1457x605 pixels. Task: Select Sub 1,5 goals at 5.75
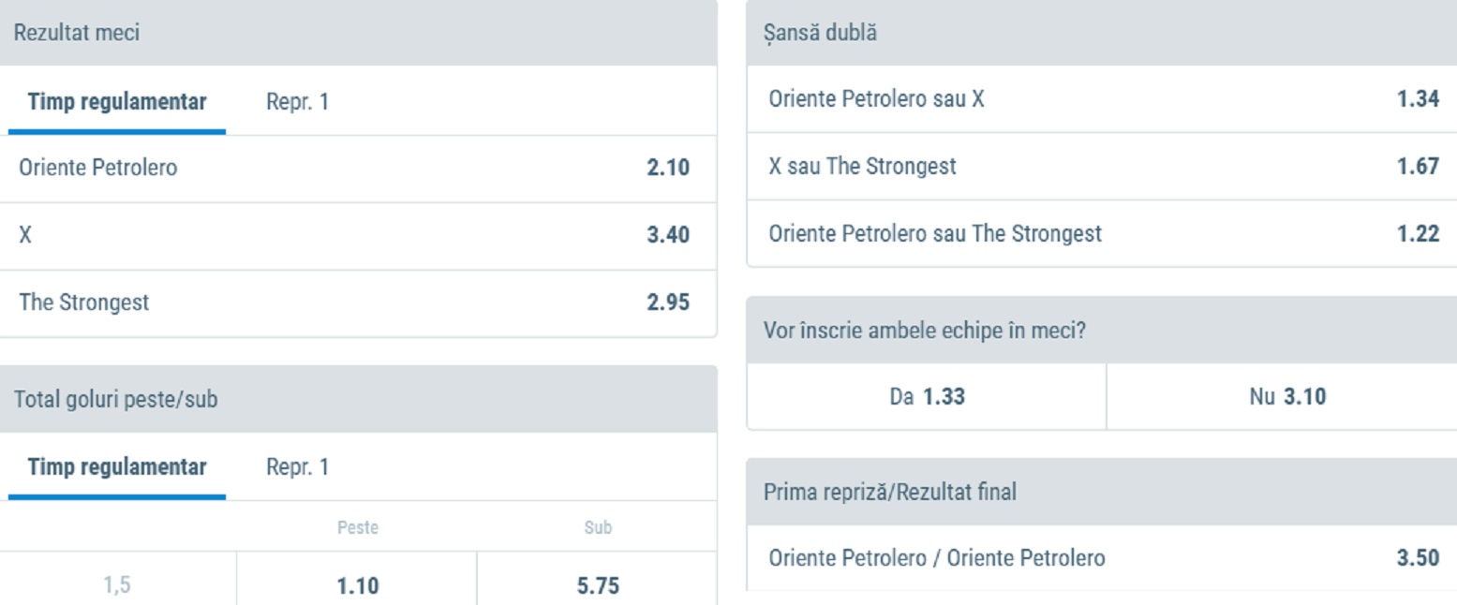pos(597,585)
